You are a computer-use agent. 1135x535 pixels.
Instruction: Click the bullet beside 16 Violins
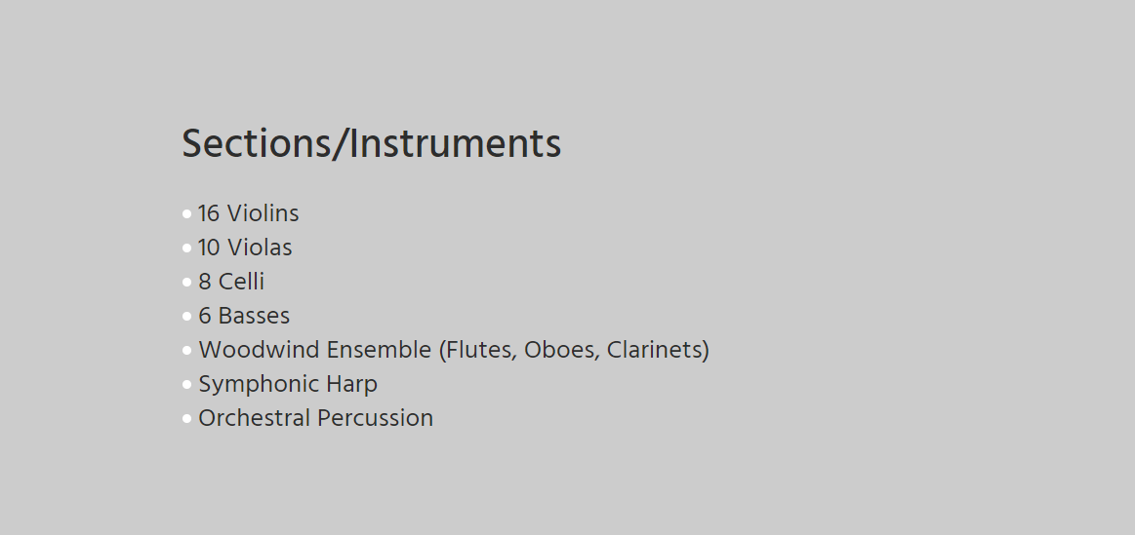click(x=186, y=213)
